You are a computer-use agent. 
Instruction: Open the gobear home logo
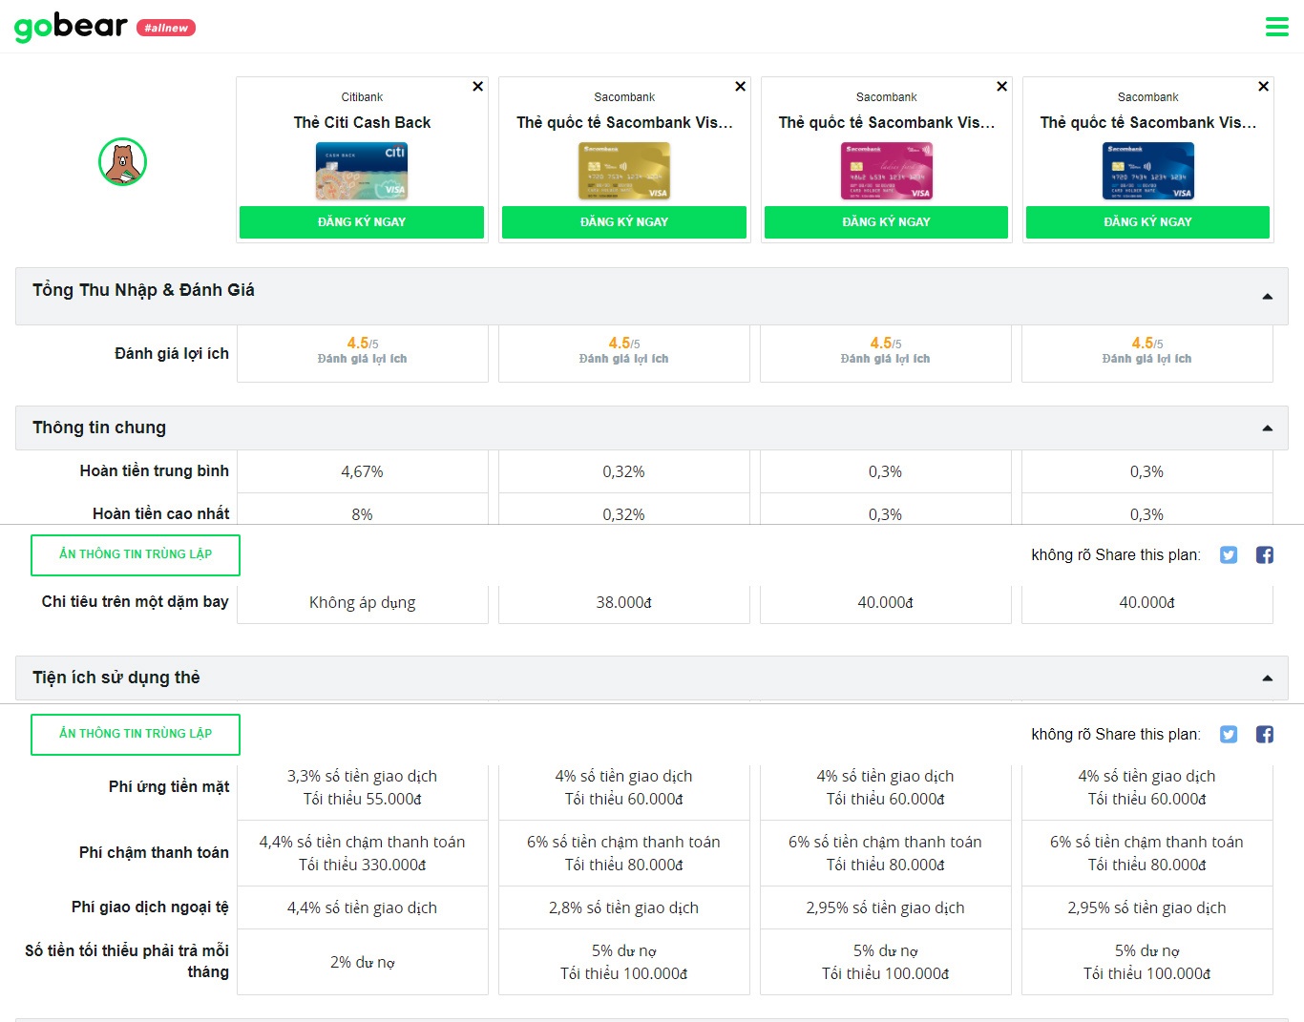pos(72,27)
